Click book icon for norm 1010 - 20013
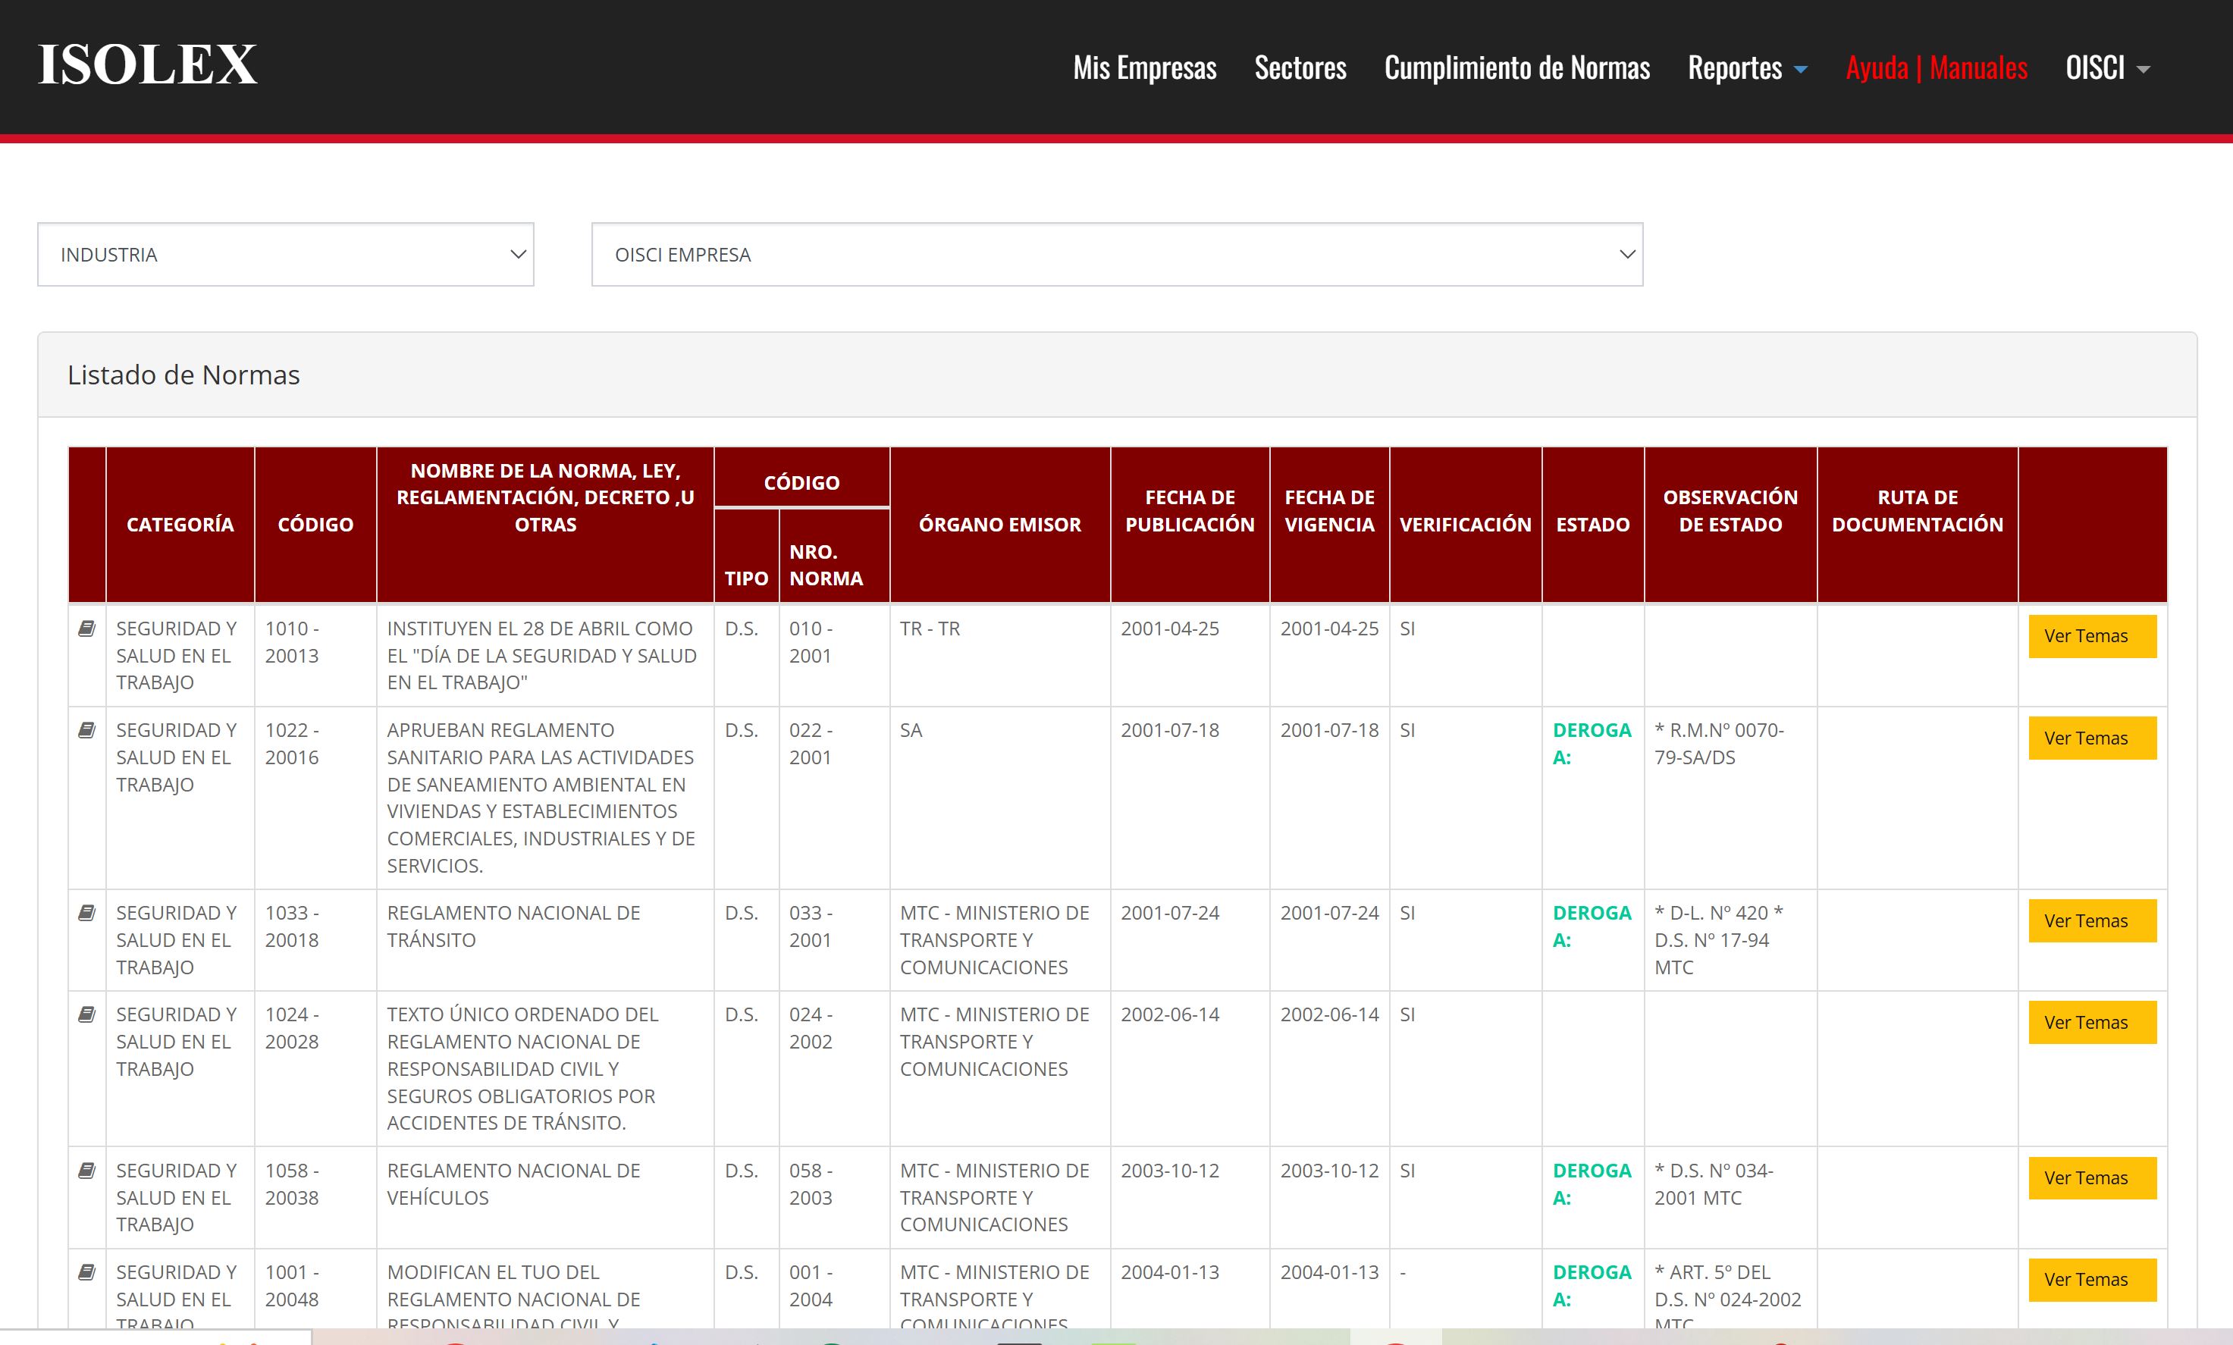Screen dimensions: 2233x1345 87,628
